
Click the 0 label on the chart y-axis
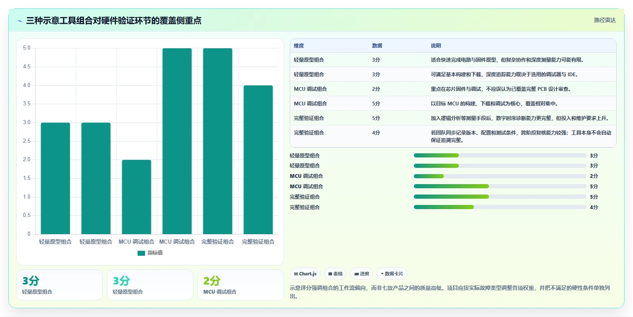pyautogui.click(x=29, y=234)
